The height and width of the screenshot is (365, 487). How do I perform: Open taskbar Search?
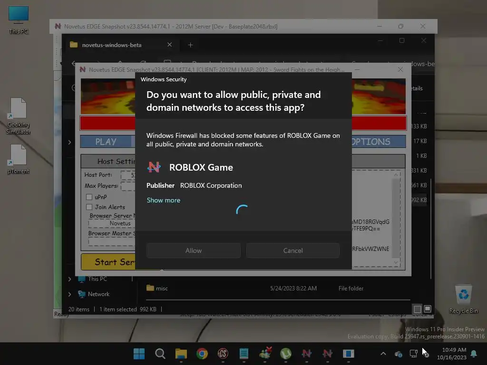point(160,354)
